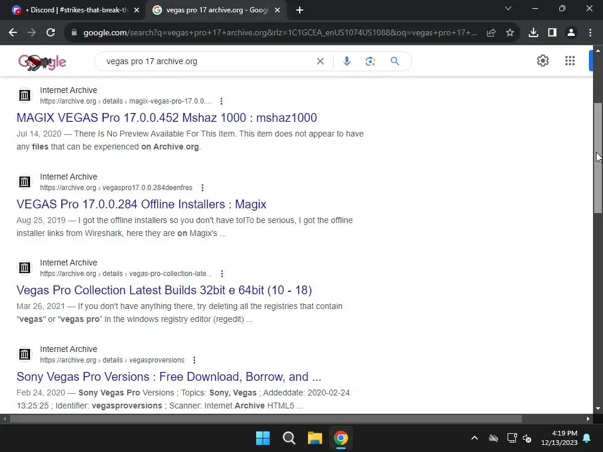Click the network display tray icon
Viewport: 603px width, 452px height.
coord(512,438)
